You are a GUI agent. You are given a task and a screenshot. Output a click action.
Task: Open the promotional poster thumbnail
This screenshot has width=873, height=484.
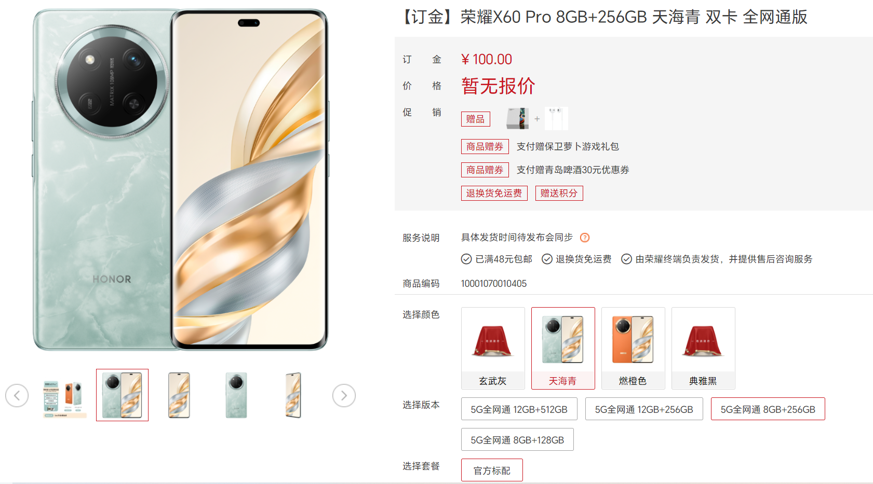pyautogui.click(x=65, y=395)
